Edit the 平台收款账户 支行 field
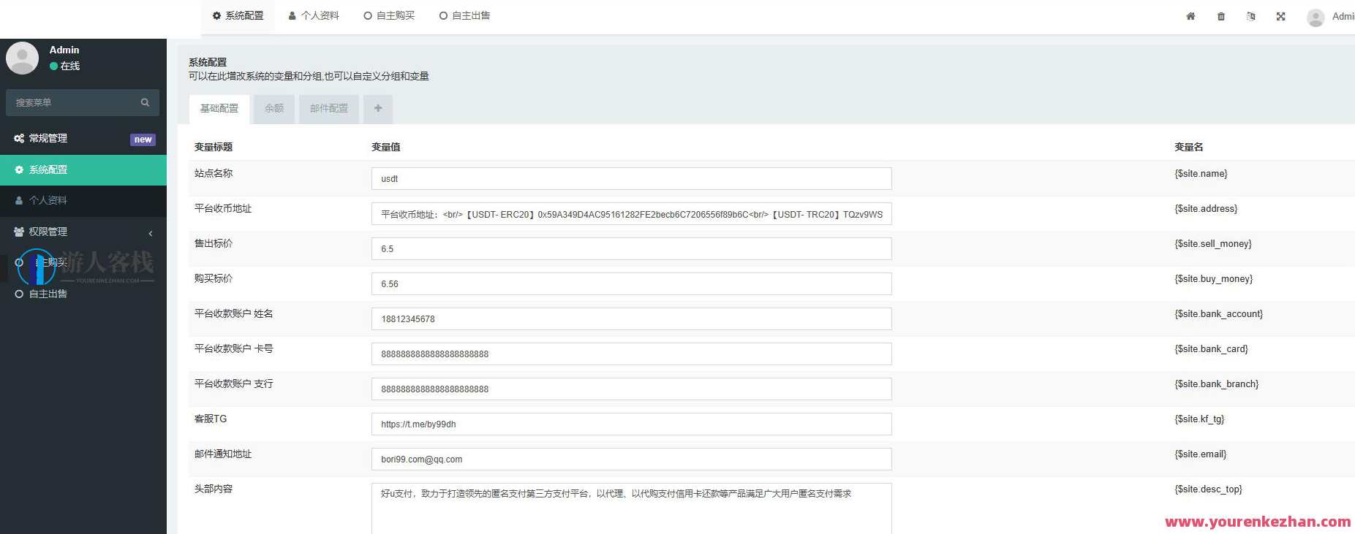1355x534 pixels. [632, 389]
